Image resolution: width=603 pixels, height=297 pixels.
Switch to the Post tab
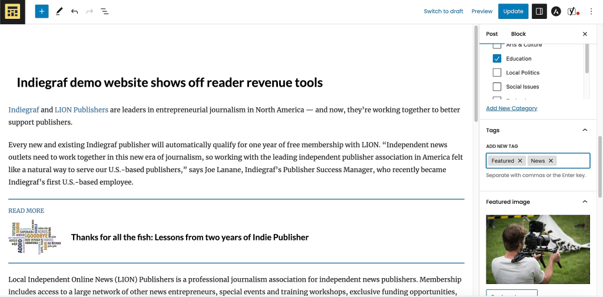(492, 34)
